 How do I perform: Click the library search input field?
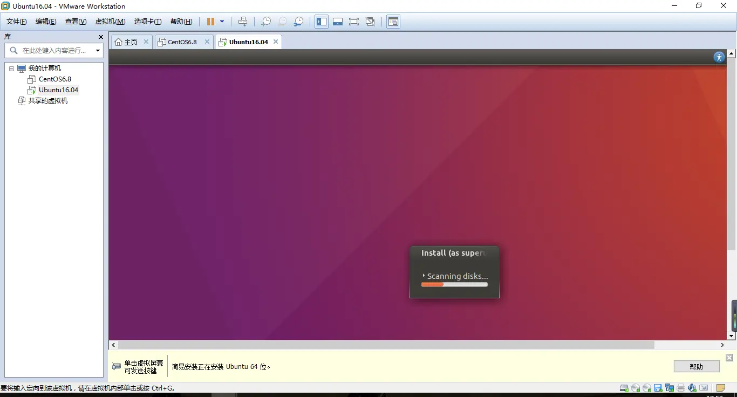[x=53, y=51]
